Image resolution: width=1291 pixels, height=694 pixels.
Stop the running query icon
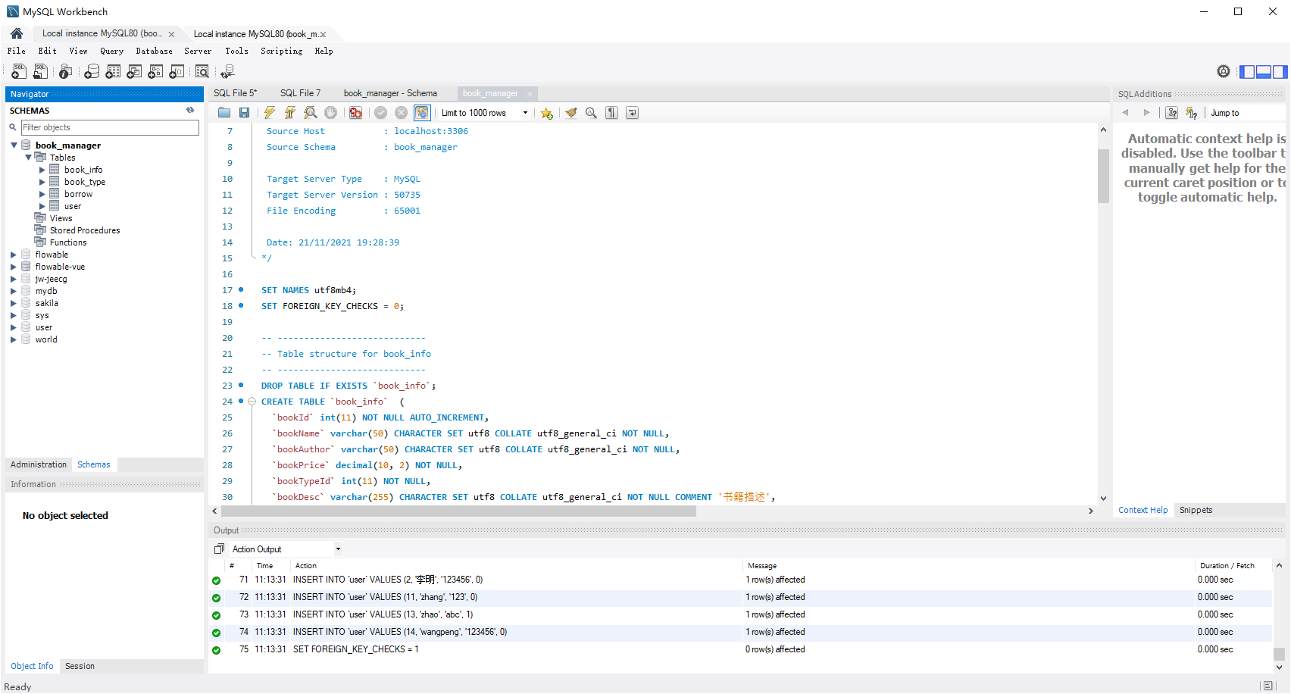(331, 113)
